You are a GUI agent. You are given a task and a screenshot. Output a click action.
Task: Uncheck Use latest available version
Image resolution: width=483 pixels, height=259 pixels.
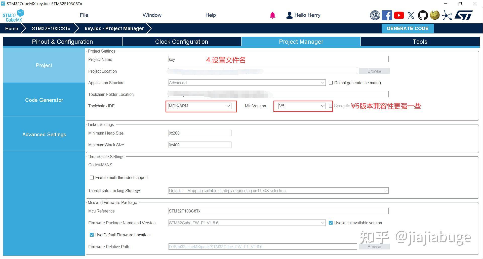[331, 223]
